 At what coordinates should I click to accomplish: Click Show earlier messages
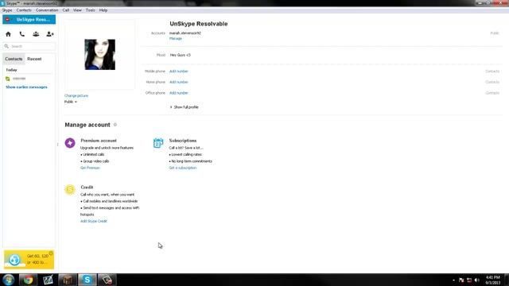coord(26,87)
